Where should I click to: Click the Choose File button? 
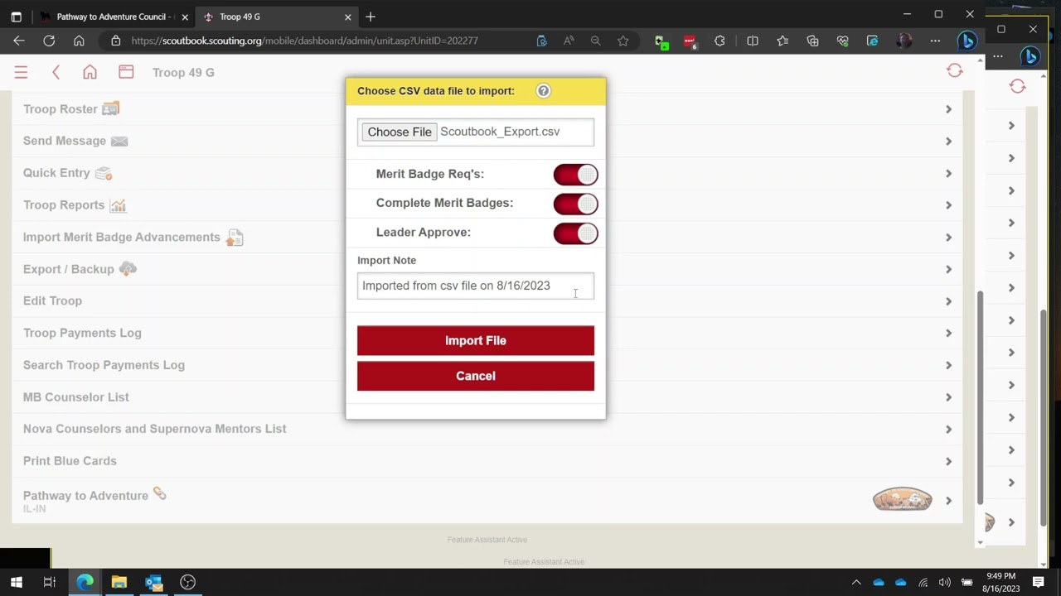[400, 132]
